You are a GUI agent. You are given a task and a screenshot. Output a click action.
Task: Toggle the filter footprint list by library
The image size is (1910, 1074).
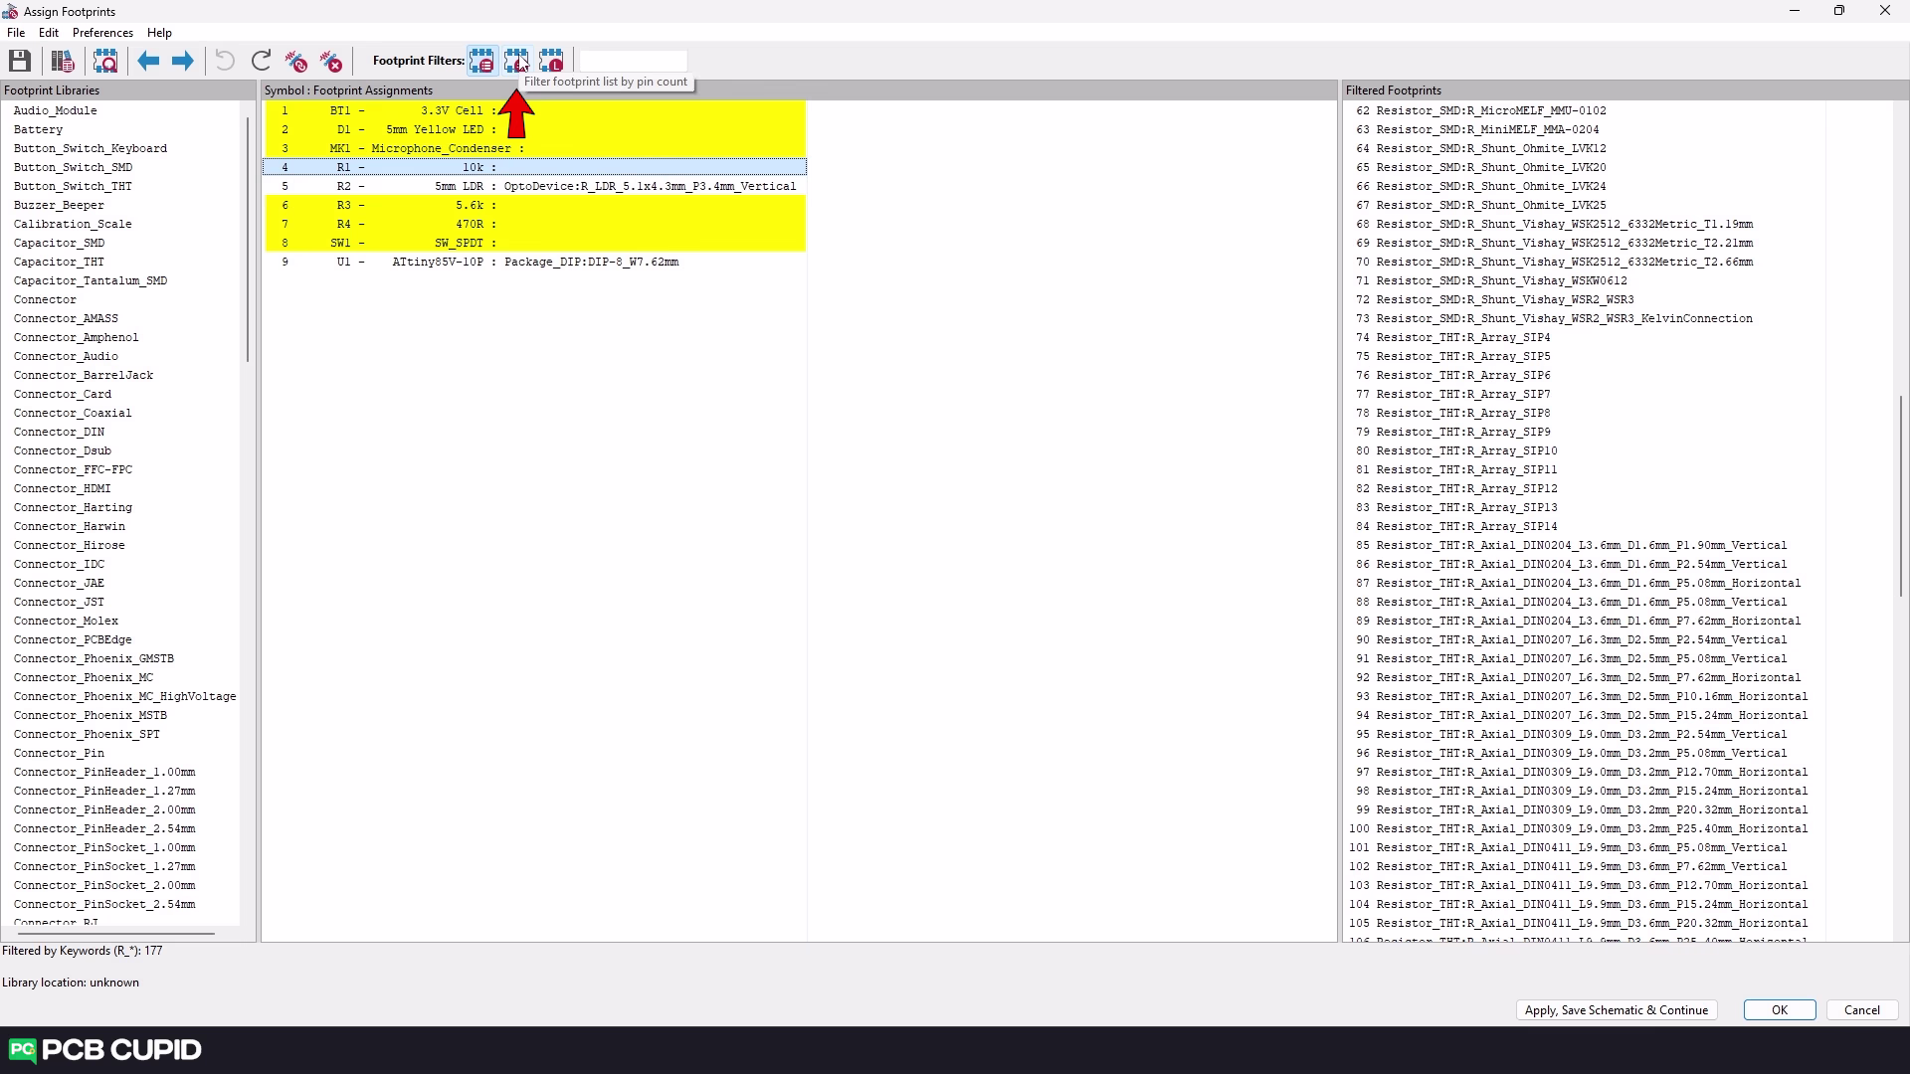[x=551, y=61]
